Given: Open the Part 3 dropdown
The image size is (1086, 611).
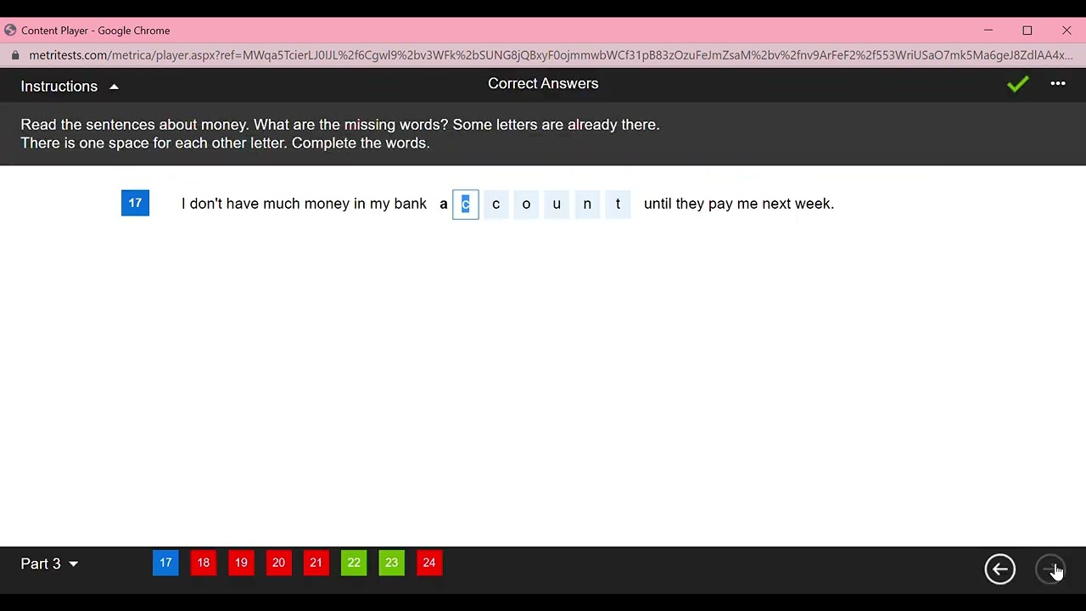Looking at the screenshot, I should tap(49, 563).
